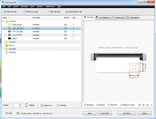
Task: Open the File menu
Action: pos(4,7)
